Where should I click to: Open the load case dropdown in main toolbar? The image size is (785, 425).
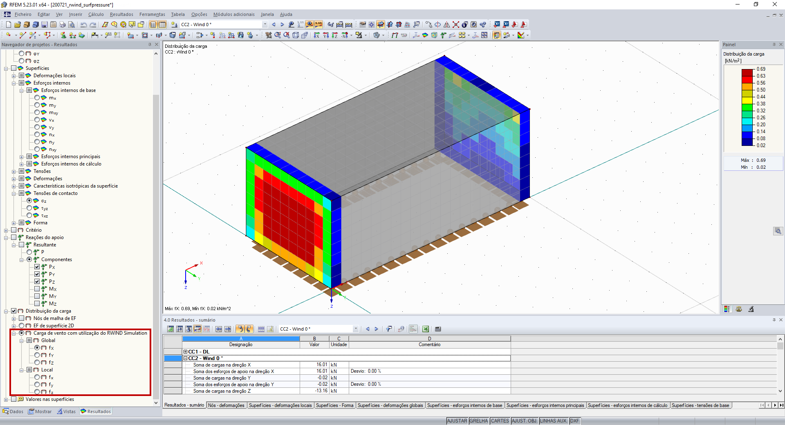point(265,25)
